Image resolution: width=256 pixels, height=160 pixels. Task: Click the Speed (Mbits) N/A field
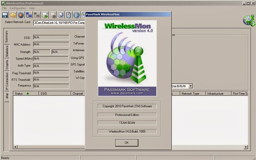51,59
